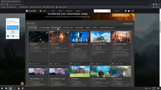Image resolution: width=161 pixels, height=90 pixels.
Task: Open the Windows Start menu
Action: tap(2, 88)
